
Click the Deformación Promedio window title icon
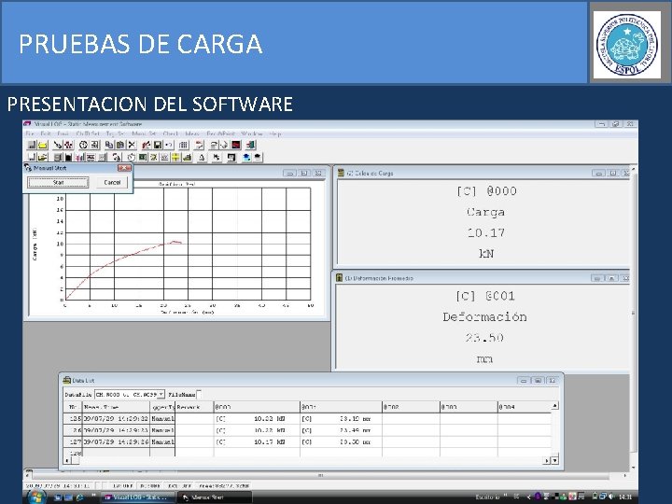click(x=340, y=278)
